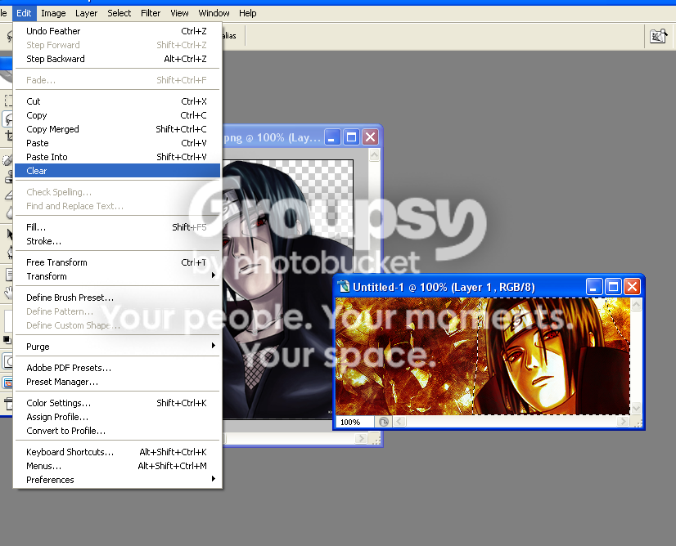The width and height of the screenshot is (676, 546).
Task: Choose Copy Merged
Action: (x=117, y=129)
